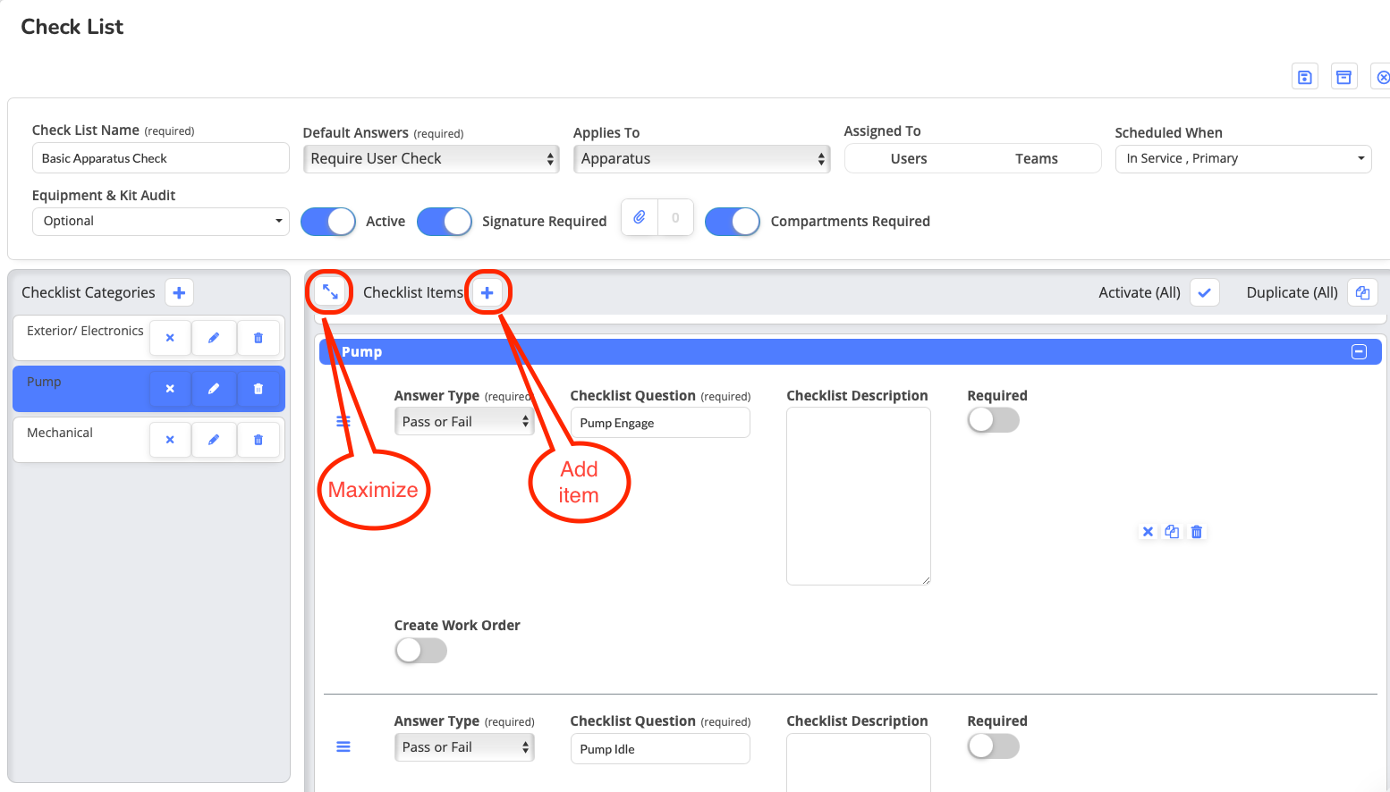The image size is (1390, 792).
Task: Maximize the Checklist Items panel
Action: 330,292
